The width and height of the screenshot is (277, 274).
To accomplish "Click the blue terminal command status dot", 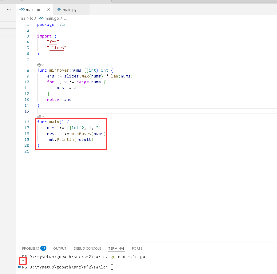I will tap(19, 267).
